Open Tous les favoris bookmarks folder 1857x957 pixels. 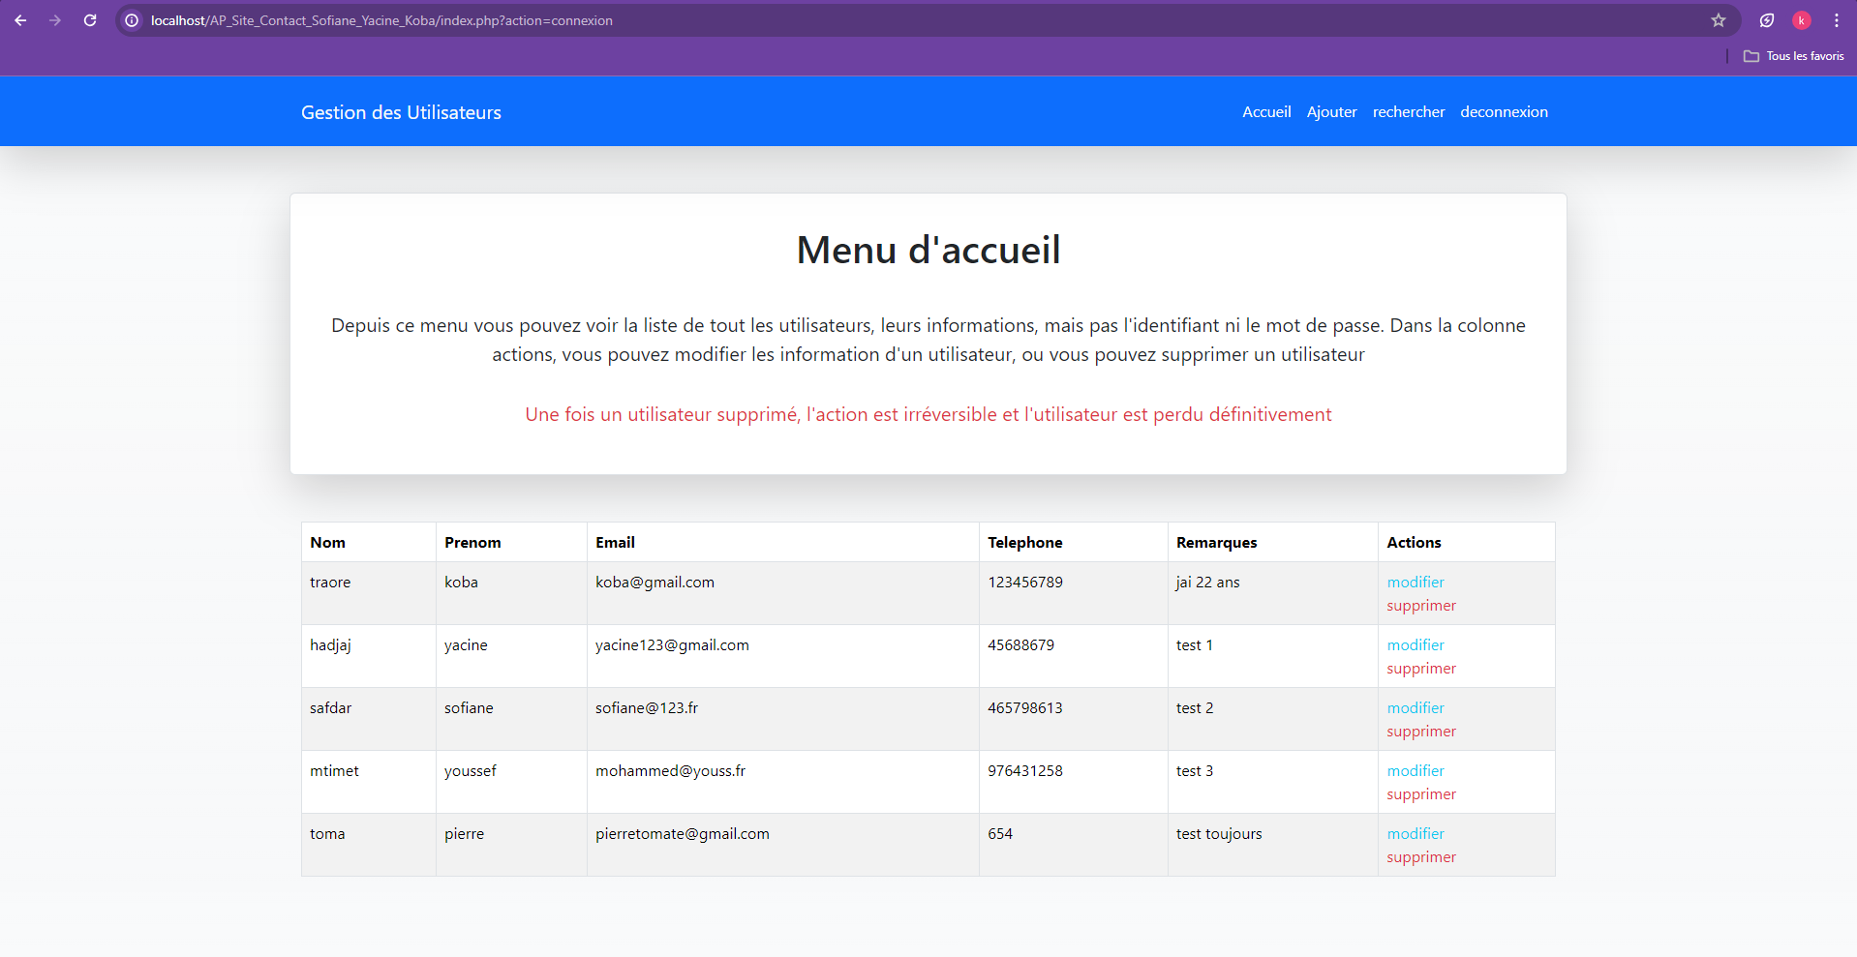(x=1794, y=56)
